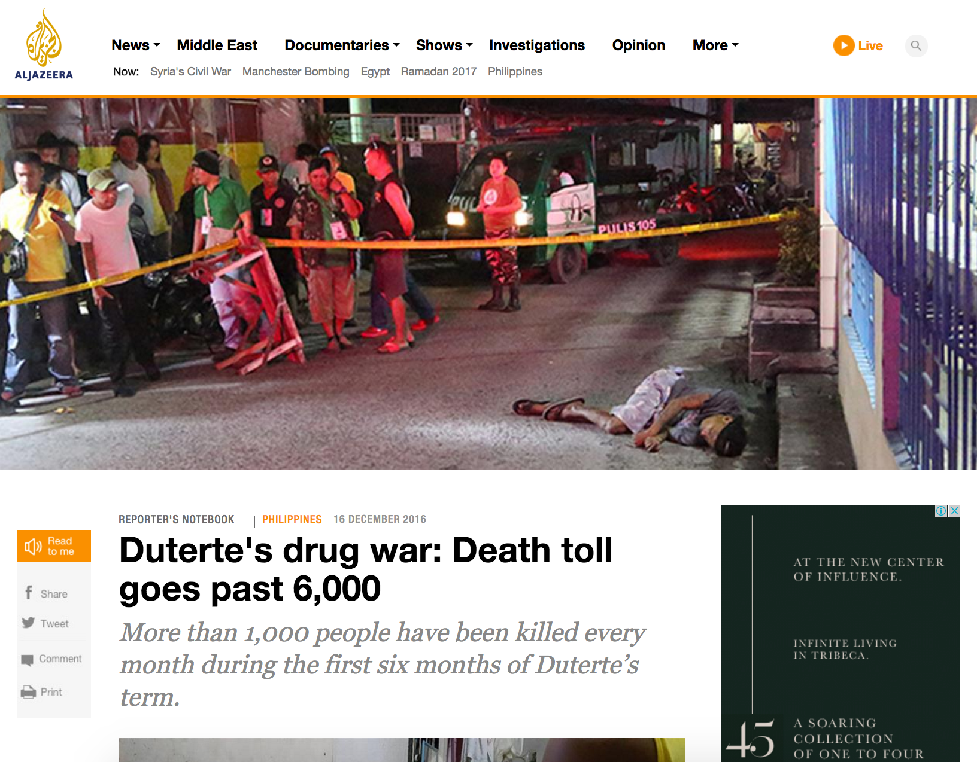Screen dimensions: 977x762
Task: Dismiss the sidebar ad with the X icon
Action: [954, 511]
